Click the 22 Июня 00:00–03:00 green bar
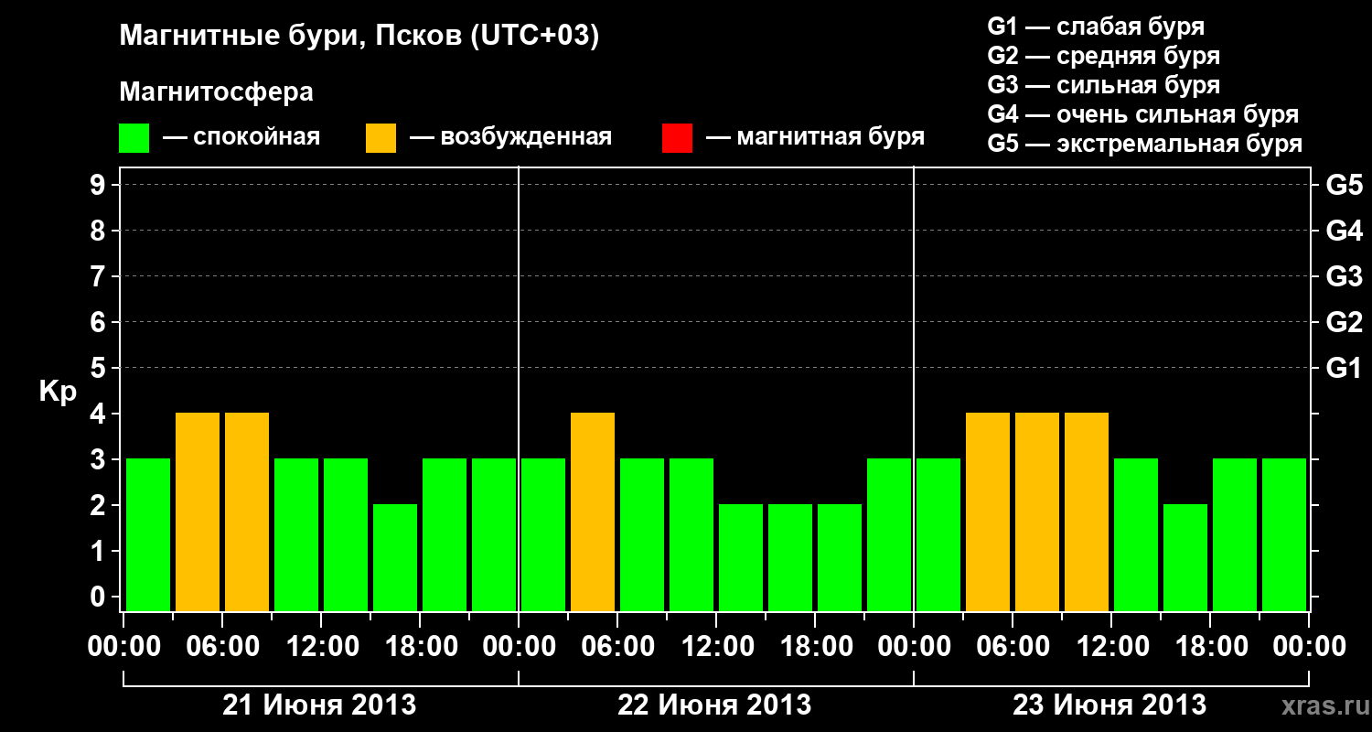Screen dimensions: 1372x732 [x=543, y=534]
